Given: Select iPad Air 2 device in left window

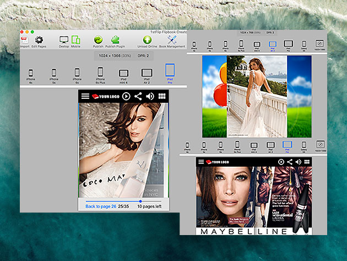Looking at the screenshot, I should pos(146,73).
